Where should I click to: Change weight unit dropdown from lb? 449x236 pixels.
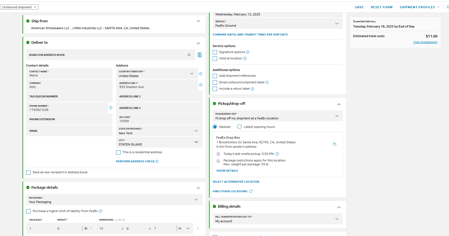click(88, 228)
